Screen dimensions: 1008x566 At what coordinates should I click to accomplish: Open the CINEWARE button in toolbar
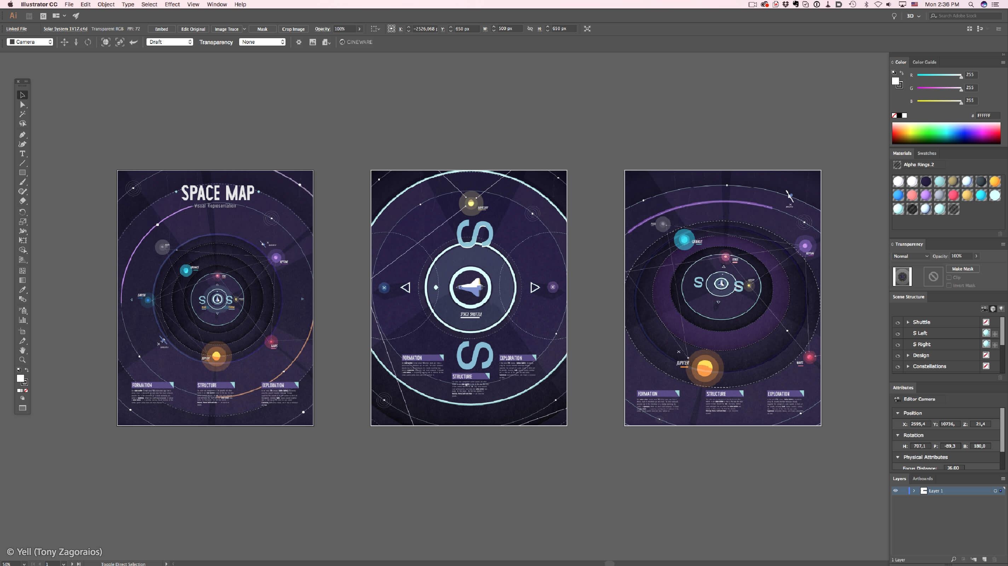coord(356,42)
